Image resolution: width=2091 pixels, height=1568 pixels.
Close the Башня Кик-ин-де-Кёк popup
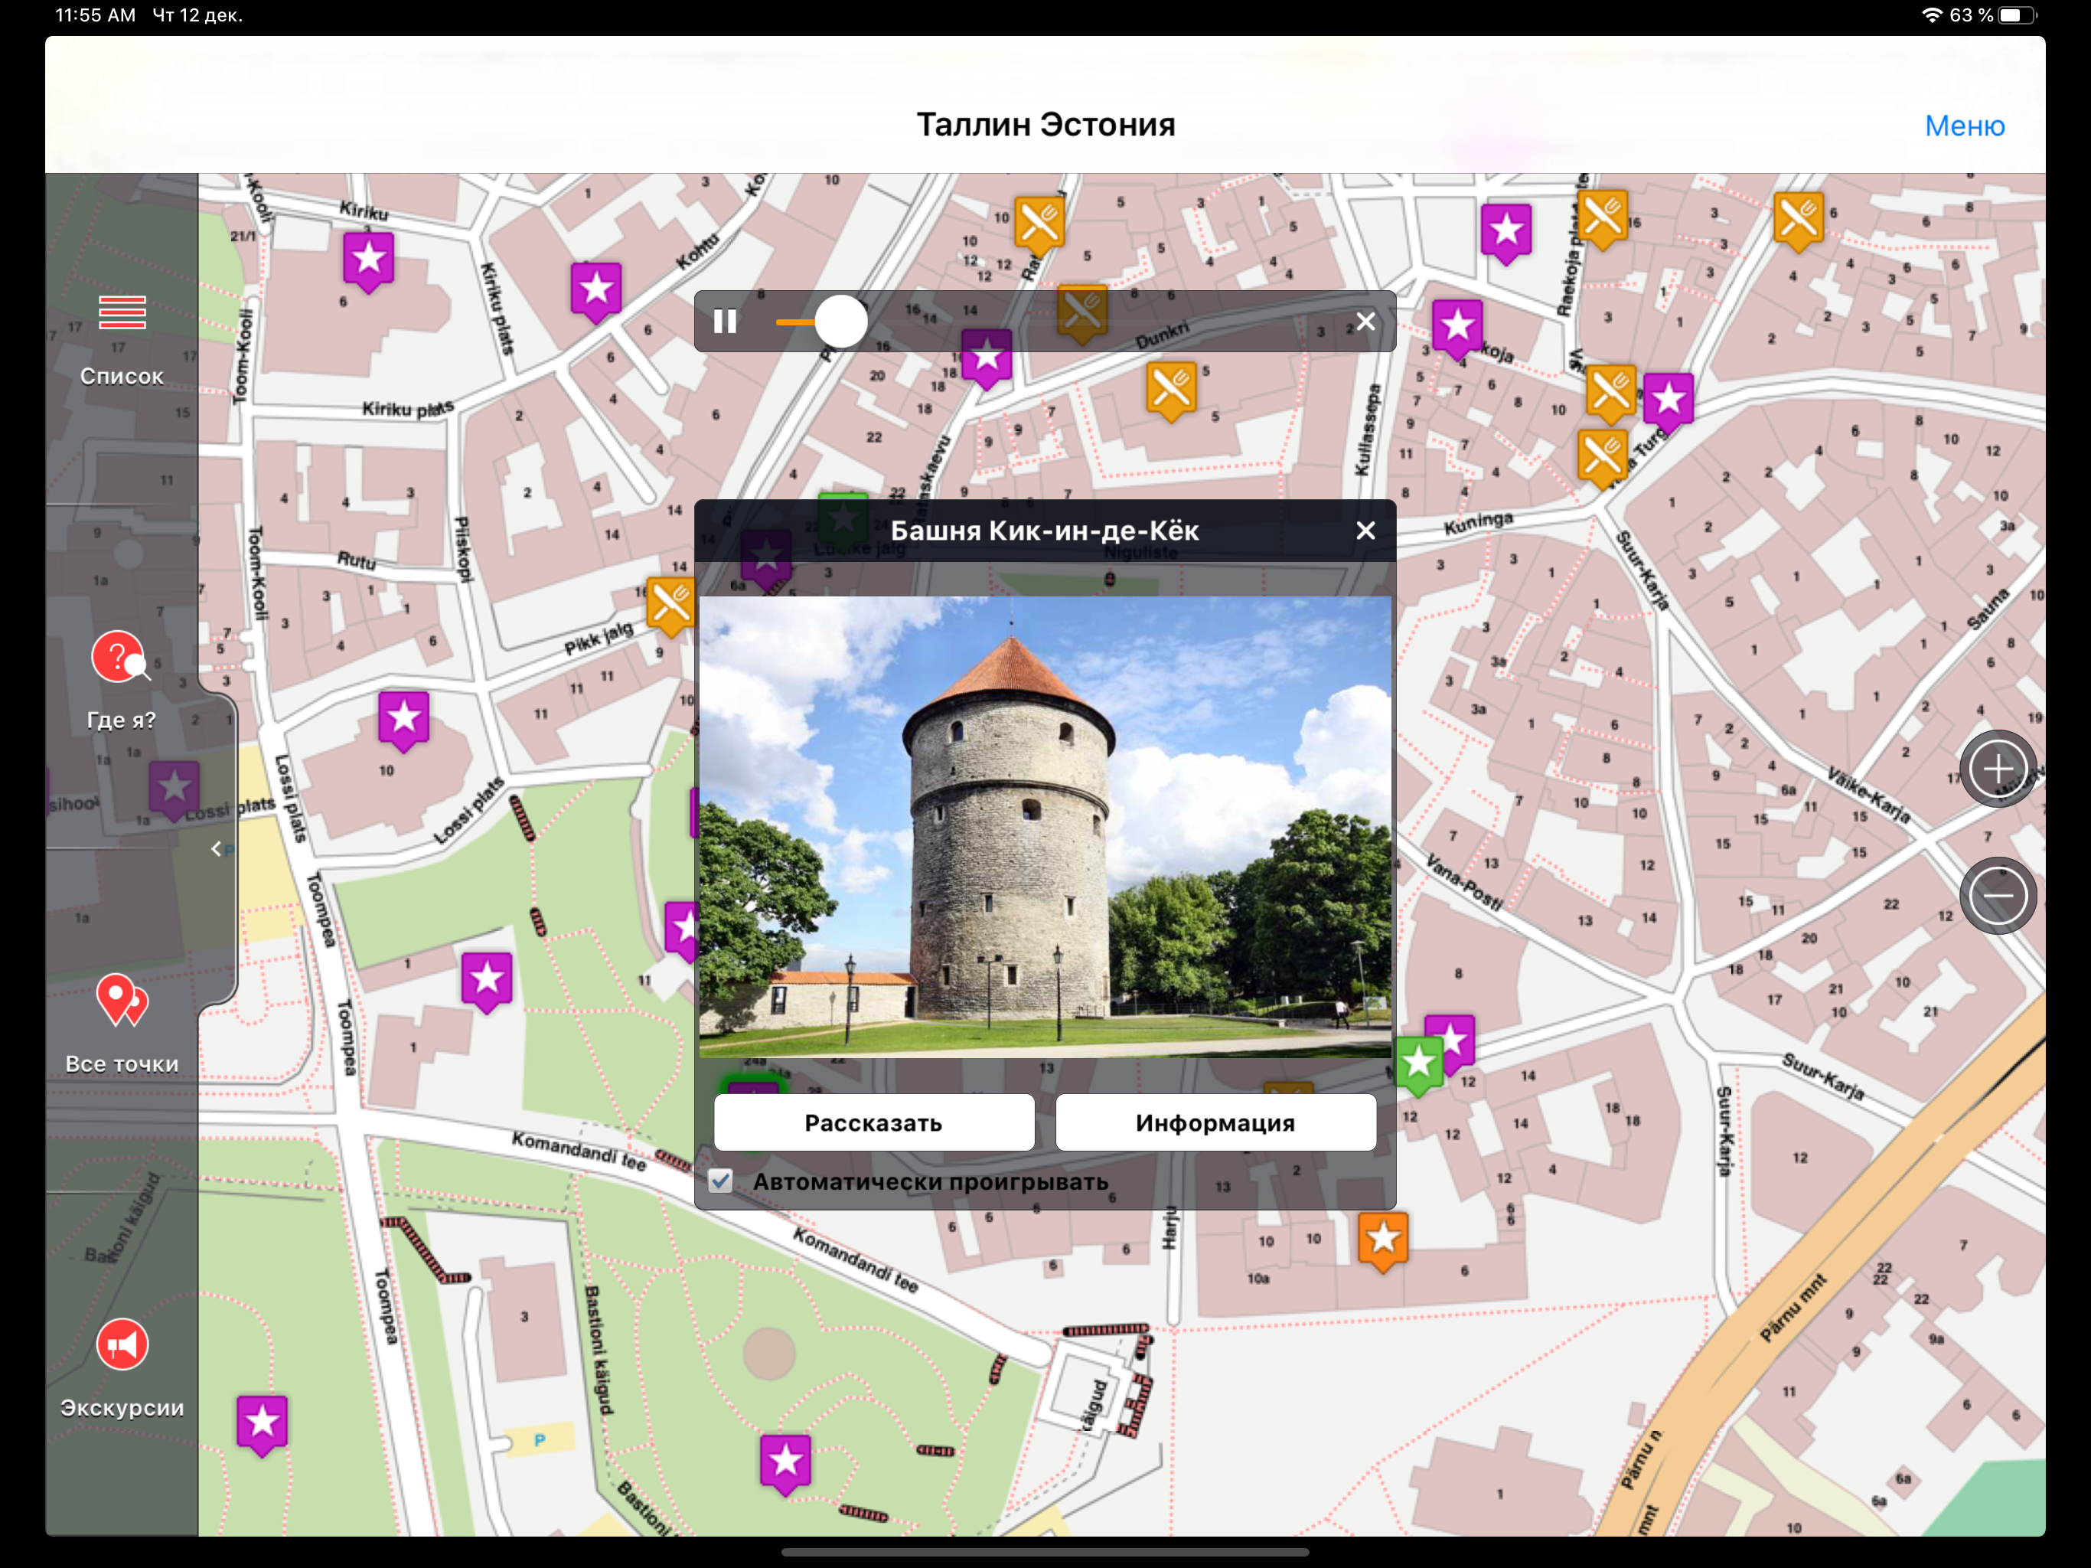(x=1365, y=531)
